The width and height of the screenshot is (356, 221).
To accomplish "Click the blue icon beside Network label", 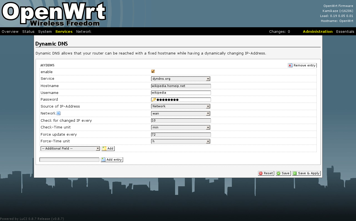I will point(58,113).
